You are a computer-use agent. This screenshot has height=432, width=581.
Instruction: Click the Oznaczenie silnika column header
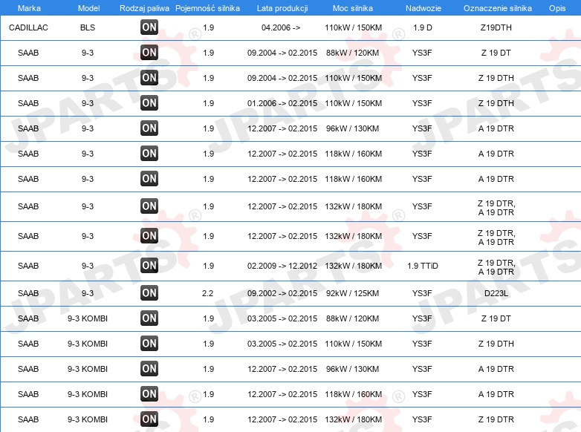click(498, 8)
